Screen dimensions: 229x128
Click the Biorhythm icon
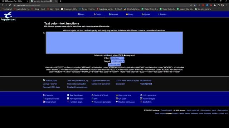pyautogui.click(x=141, y=102)
